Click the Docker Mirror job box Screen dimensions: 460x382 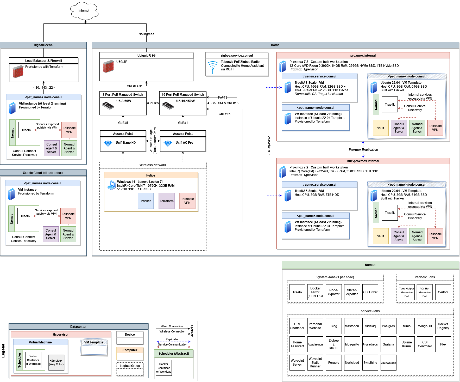pyautogui.click(x=315, y=292)
